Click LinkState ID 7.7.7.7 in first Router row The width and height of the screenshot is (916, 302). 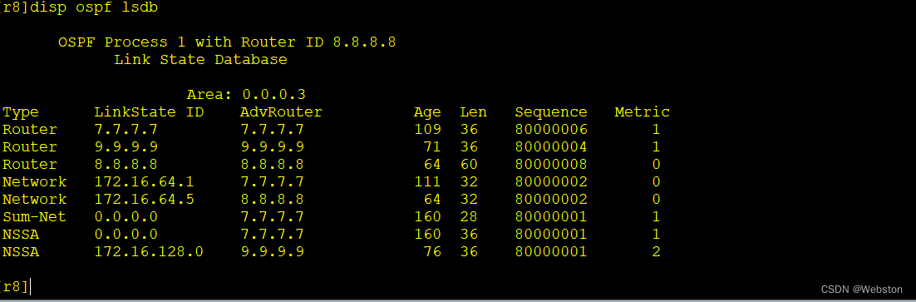point(126,130)
